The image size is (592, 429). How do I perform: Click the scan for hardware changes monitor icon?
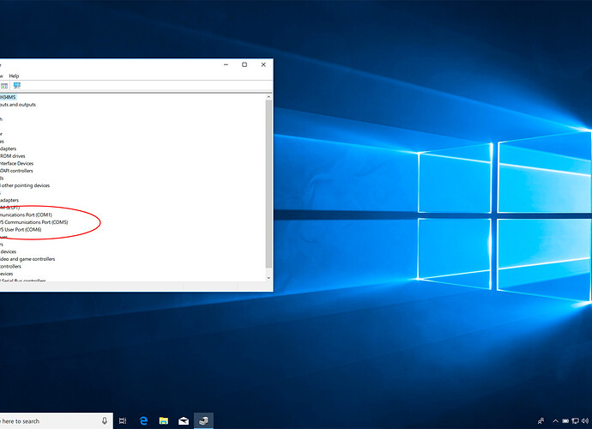pos(17,86)
